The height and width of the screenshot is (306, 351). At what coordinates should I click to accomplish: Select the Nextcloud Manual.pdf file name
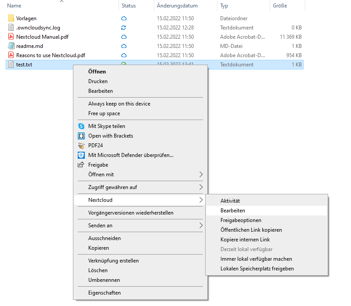tap(42, 37)
